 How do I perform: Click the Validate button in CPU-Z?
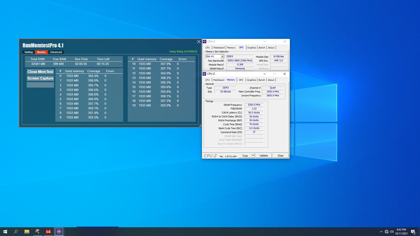tap(264, 155)
